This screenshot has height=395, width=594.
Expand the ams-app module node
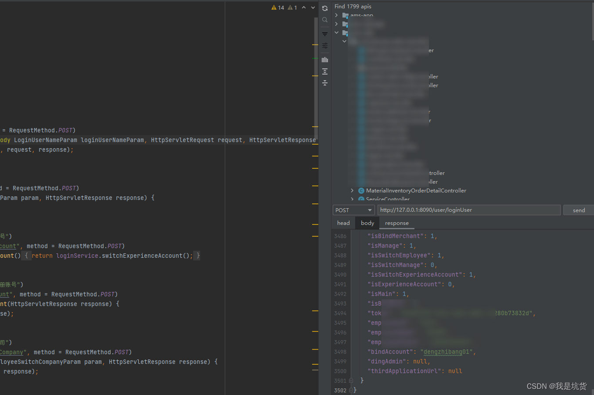pyautogui.click(x=337, y=15)
